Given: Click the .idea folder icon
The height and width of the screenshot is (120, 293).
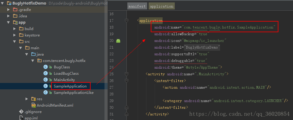Looking at the screenshot, I should (x=15, y=16).
